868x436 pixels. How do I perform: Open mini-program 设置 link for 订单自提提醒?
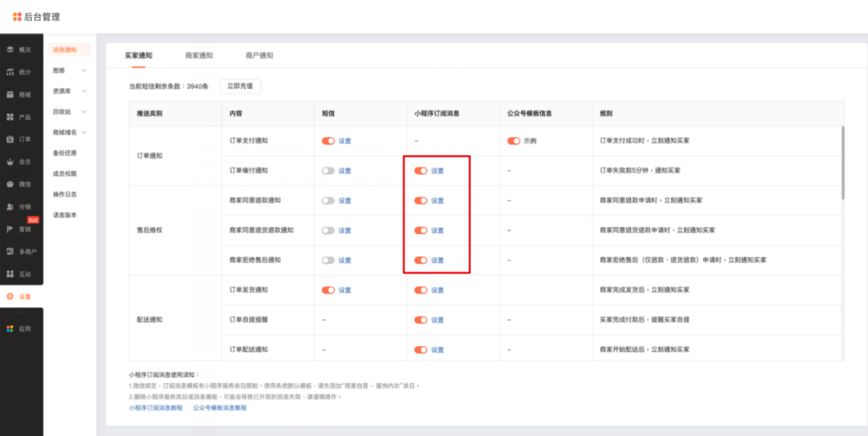(x=437, y=320)
